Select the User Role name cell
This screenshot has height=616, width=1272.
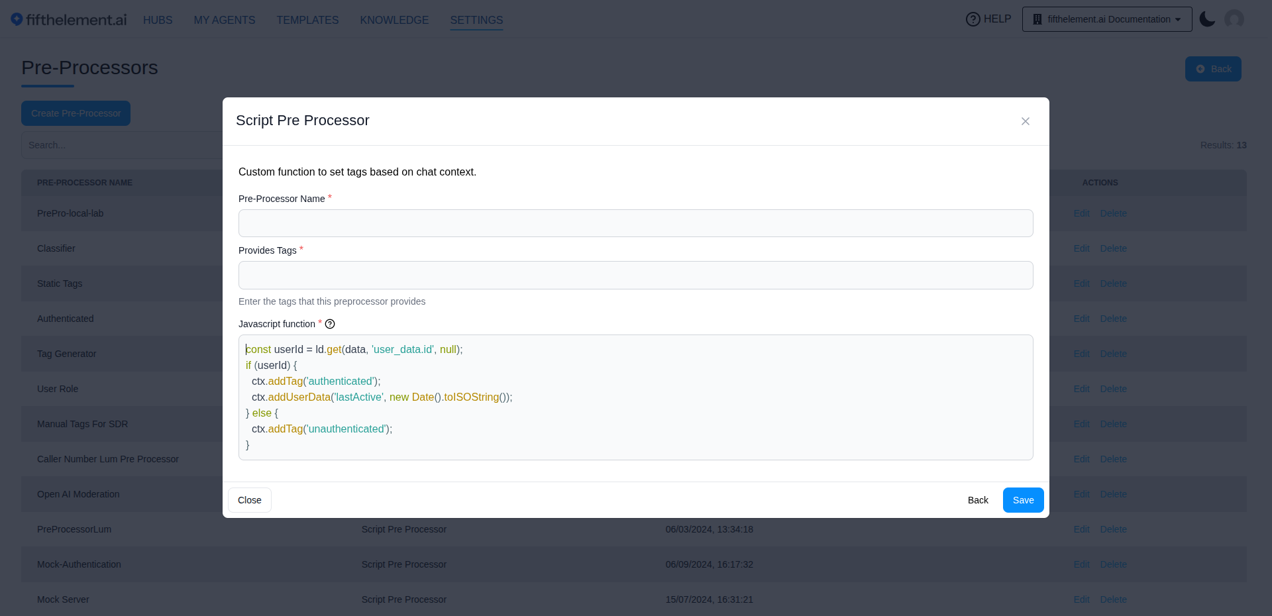[x=58, y=389]
